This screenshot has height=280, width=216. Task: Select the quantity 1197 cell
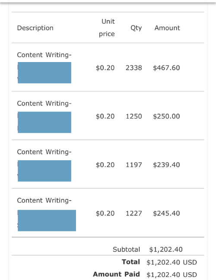point(134,165)
